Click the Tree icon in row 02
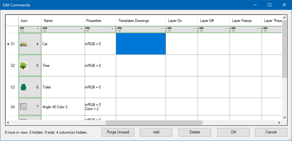292x141 pixels. [23, 66]
